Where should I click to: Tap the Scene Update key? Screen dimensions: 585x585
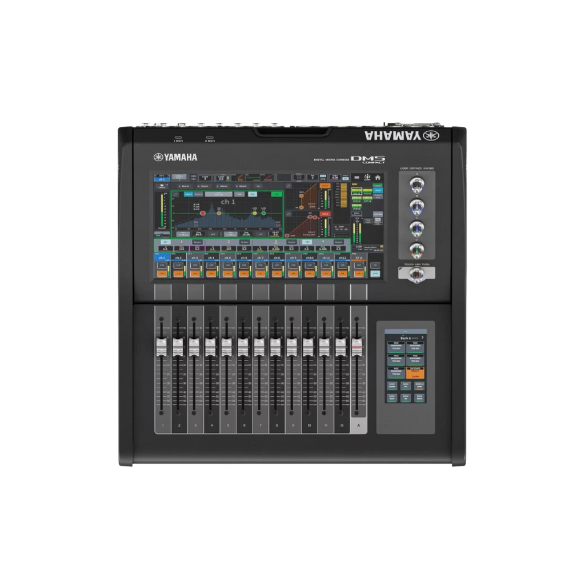tap(392, 386)
